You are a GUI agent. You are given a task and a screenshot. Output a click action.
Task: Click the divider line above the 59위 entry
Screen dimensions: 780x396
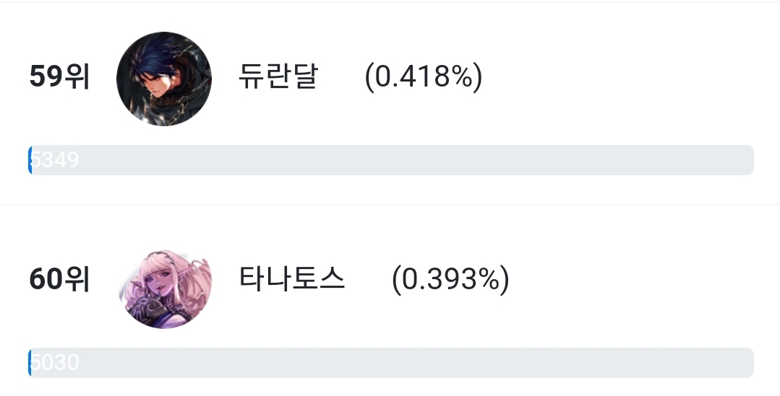tap(390, 1)
